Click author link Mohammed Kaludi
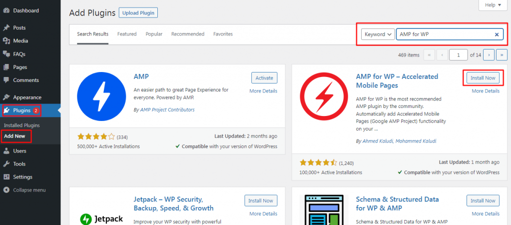Image resolution: width=511 pixels, height=225 pixels. [415, 141]
